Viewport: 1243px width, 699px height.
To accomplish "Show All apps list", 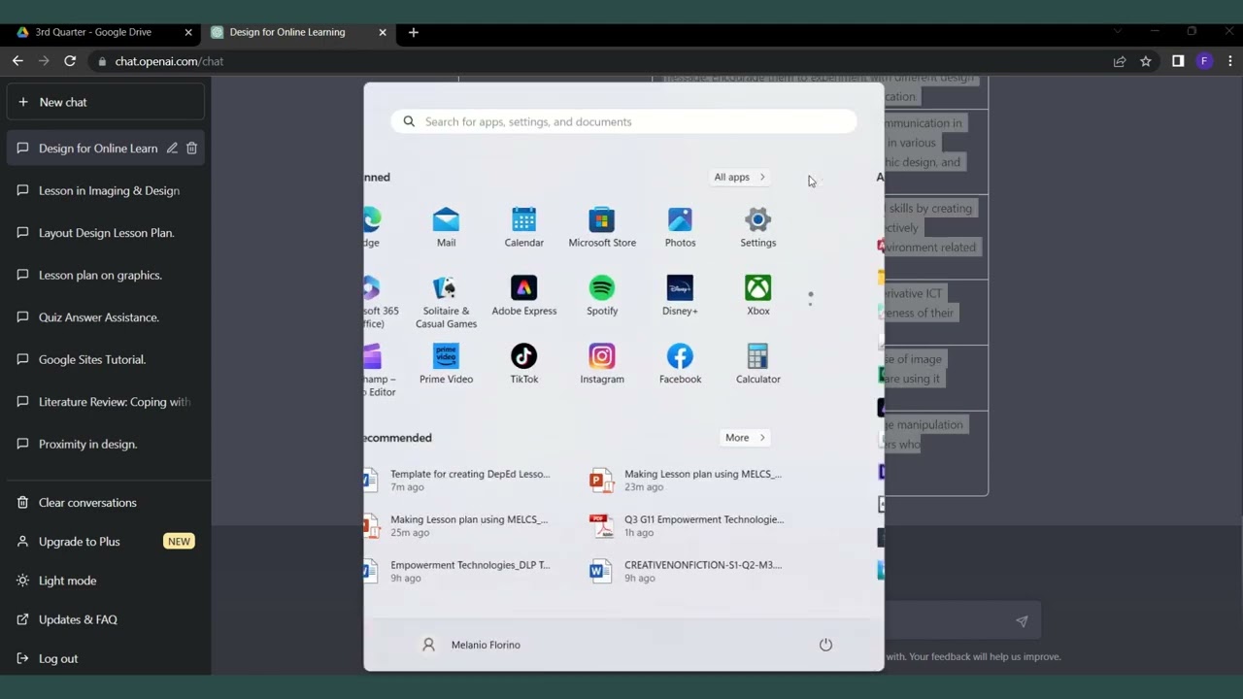I will (740, 178).
